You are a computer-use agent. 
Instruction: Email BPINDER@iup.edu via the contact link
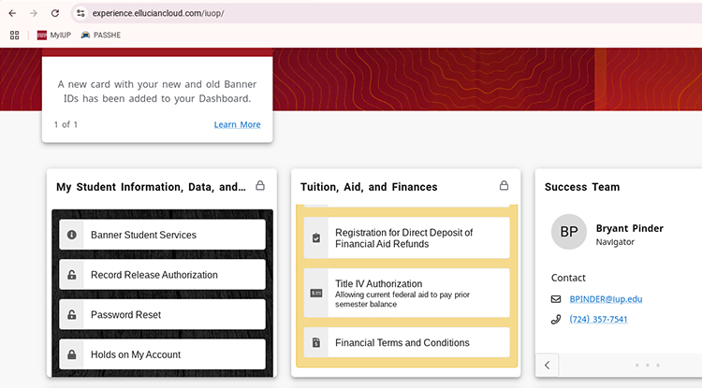point(606,299)
